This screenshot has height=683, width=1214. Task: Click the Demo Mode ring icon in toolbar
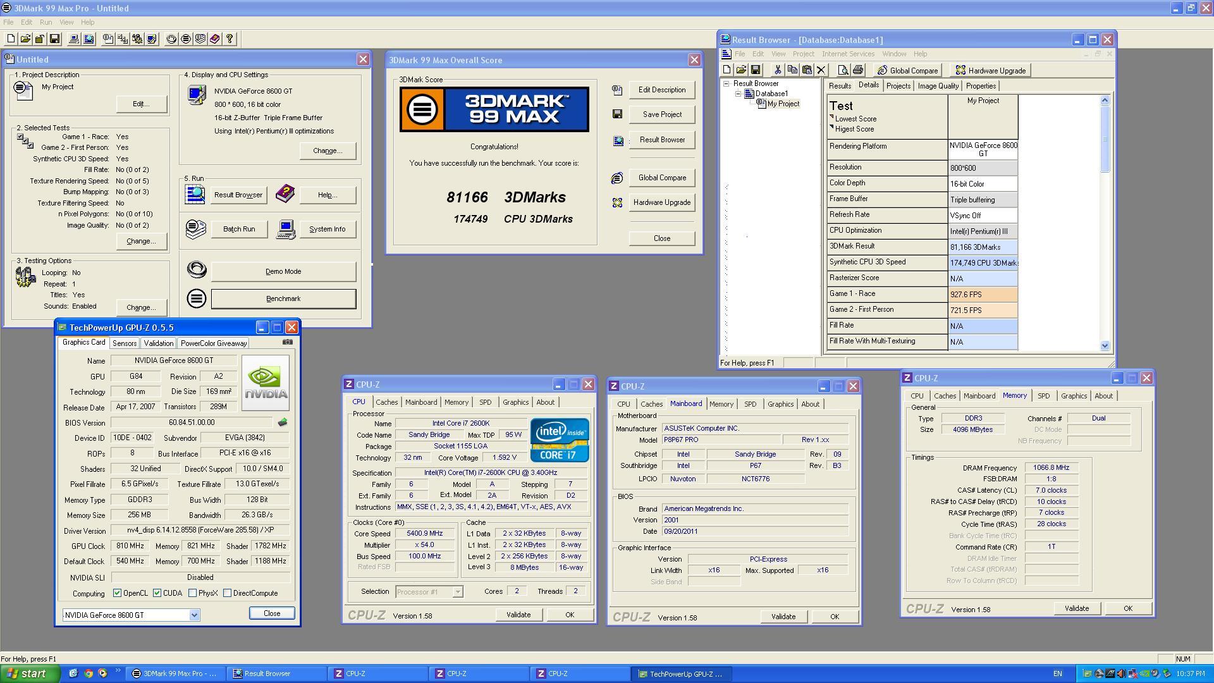[171, 39]
